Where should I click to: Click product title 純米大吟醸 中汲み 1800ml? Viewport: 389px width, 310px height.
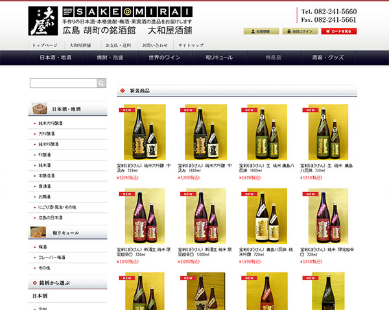pos(205,168)
